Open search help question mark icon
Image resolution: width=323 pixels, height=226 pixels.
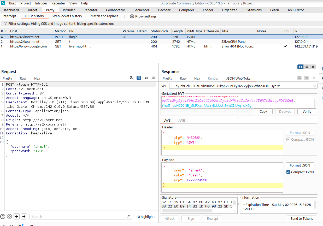[3, 217]
